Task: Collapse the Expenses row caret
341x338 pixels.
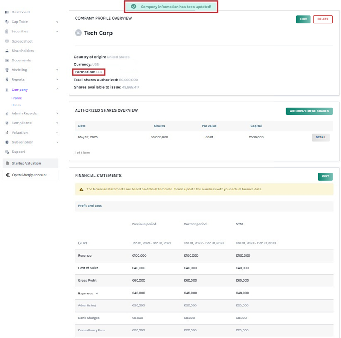Action: [97, 293]
